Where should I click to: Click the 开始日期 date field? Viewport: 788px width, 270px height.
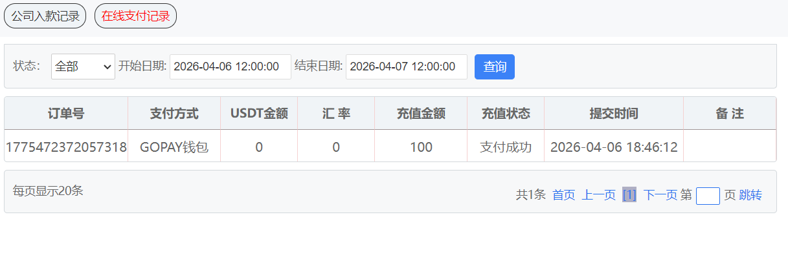pos(230,67)
